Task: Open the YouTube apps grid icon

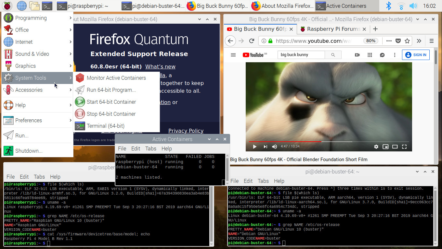Action: (x=370, y=55)
